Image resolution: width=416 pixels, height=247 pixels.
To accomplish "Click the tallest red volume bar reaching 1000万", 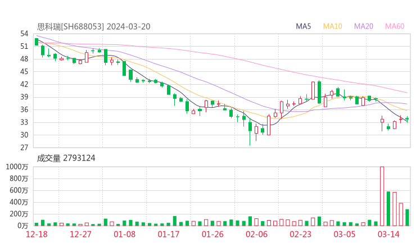I will (x=382, y=196).
